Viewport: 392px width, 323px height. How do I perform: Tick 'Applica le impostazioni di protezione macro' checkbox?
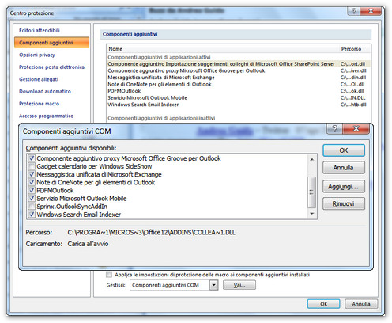[x=109, y=275]
